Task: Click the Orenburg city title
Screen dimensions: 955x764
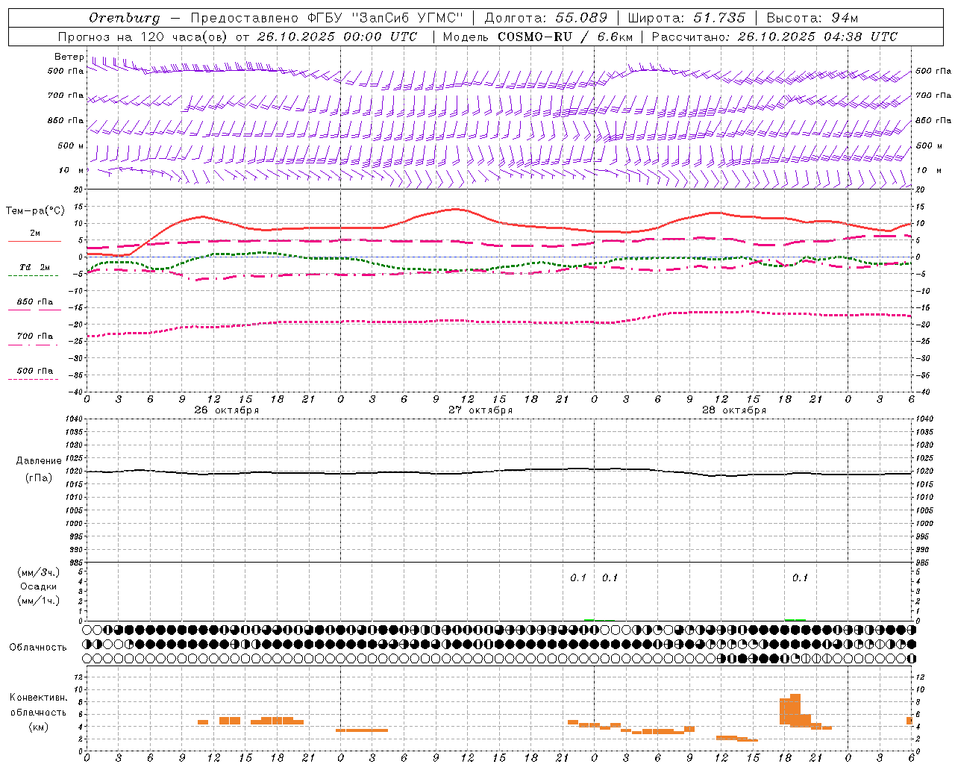Action: pyautogui.click(x=125, y=18)
